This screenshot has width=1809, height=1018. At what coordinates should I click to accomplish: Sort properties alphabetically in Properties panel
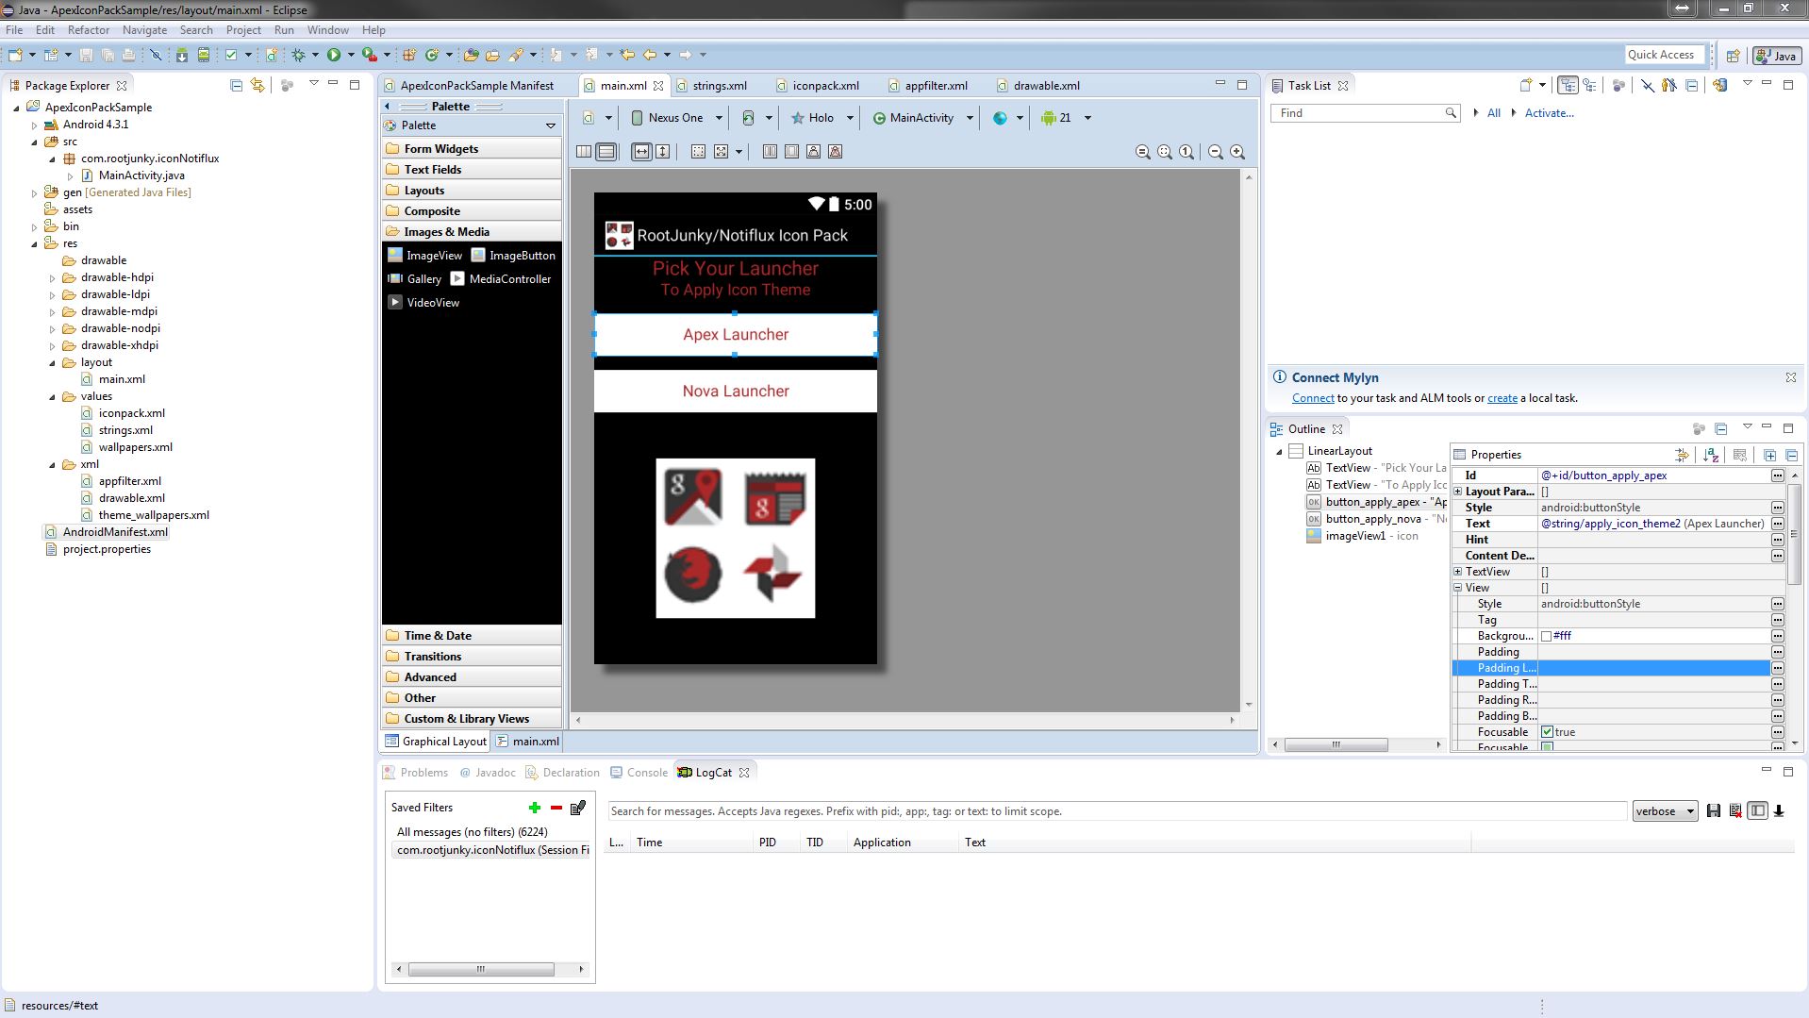1711,455
